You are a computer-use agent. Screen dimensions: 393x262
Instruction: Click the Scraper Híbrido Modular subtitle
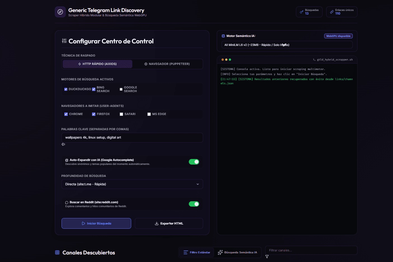107,15
